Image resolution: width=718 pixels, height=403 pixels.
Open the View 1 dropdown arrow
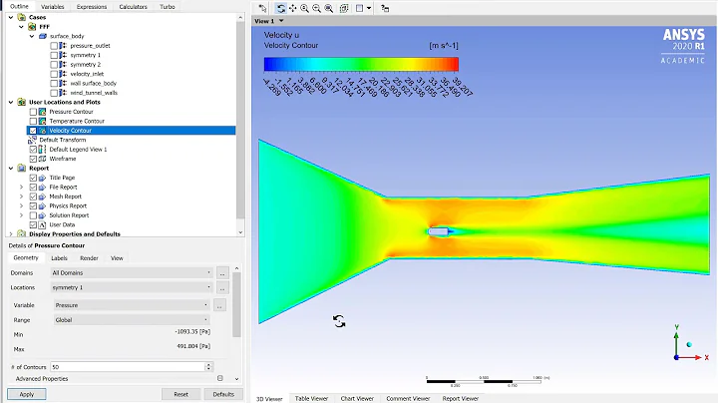click(281, 21)
